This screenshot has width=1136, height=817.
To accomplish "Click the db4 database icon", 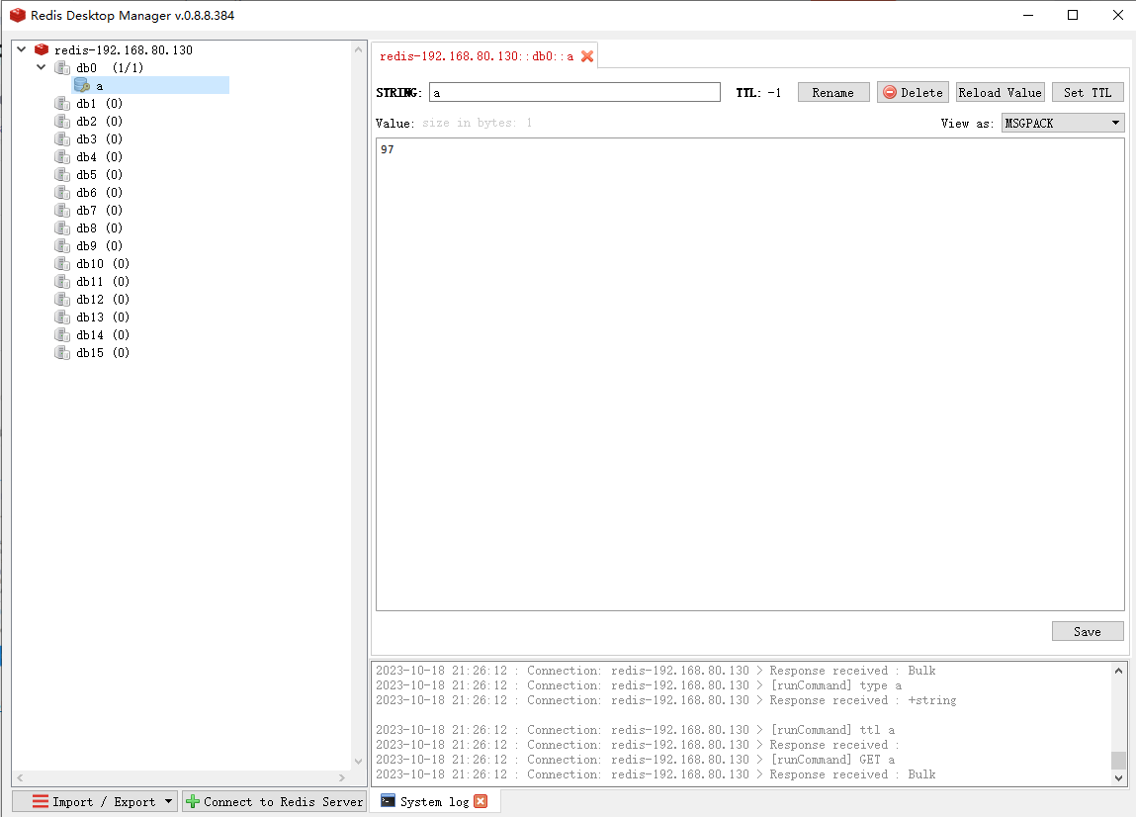I will [x=62, y=156].
